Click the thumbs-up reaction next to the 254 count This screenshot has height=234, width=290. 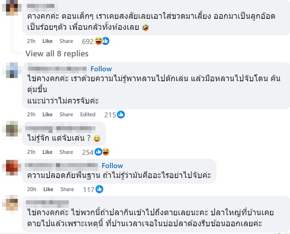point(98,152)
